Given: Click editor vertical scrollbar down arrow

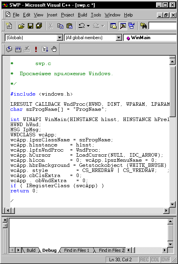Looking at the screenshot, I should pos(173,204).
